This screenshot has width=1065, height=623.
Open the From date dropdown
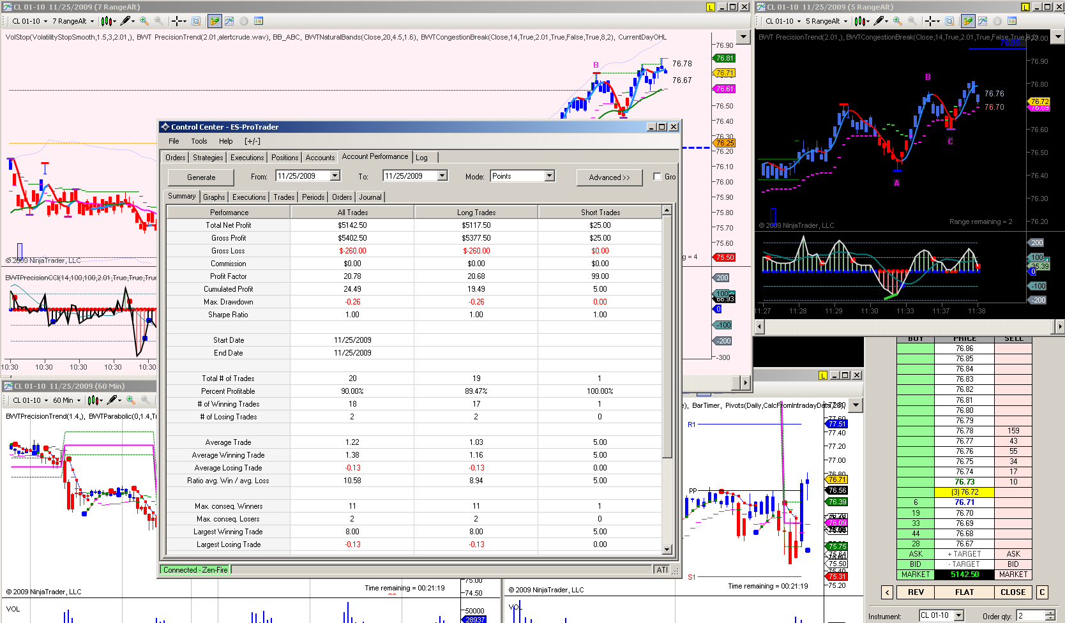click(335, 176)
